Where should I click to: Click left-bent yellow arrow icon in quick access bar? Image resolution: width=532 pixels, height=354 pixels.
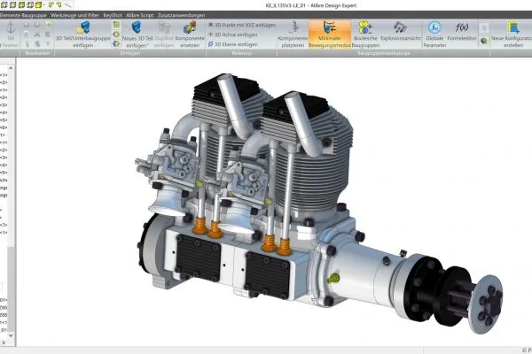[51, 4]
